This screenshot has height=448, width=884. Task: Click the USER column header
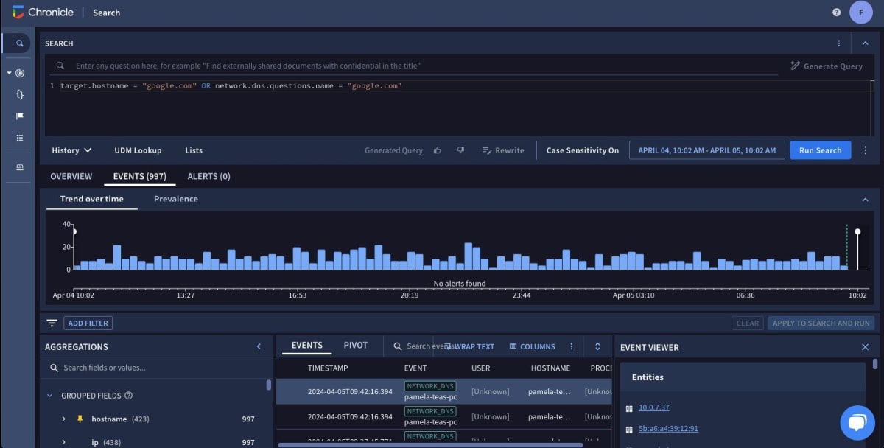(x=480, y=368)
